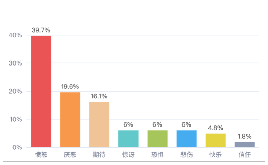
Task: Click the gray 信任 bar
Action: 244,145
